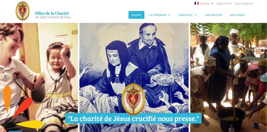
Task: Advance slider with right arrow
Action: (x=261, y=77)
